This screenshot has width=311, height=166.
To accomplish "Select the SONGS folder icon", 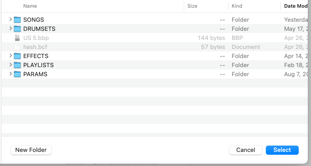I will [17, 20].
